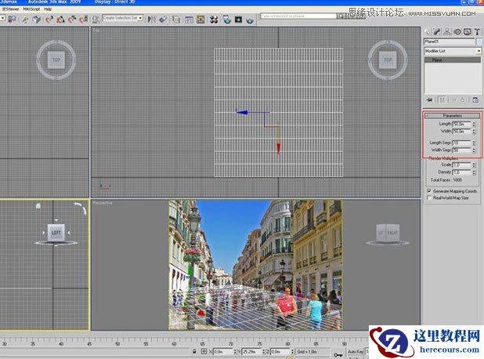This screenshot has width=484, height=359.
Task: Click the Quick Render teapot icon
Action: [250, 20]
